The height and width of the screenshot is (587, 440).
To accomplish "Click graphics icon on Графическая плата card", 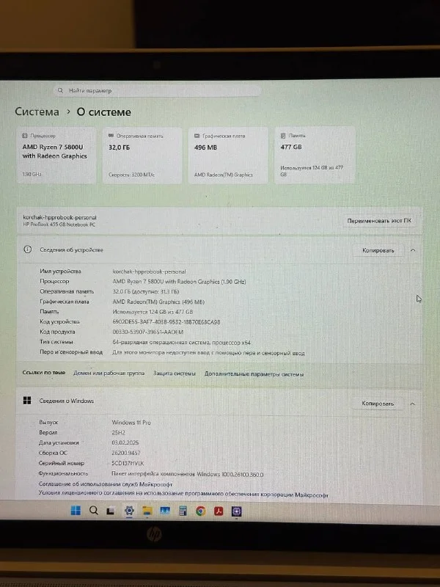I will tap(197, 136).
